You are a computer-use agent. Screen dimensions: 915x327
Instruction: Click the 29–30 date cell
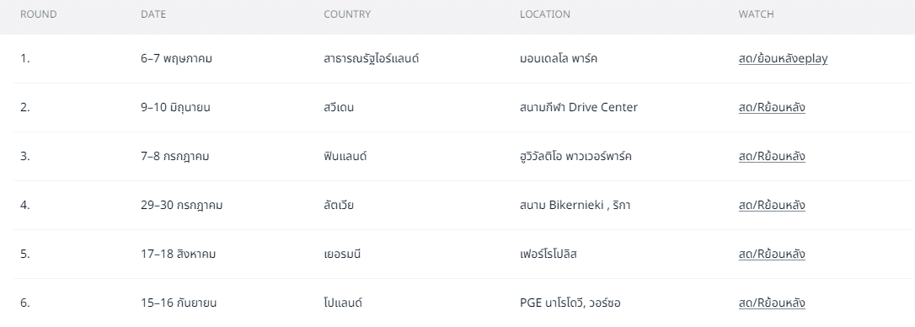pos(181,205)
